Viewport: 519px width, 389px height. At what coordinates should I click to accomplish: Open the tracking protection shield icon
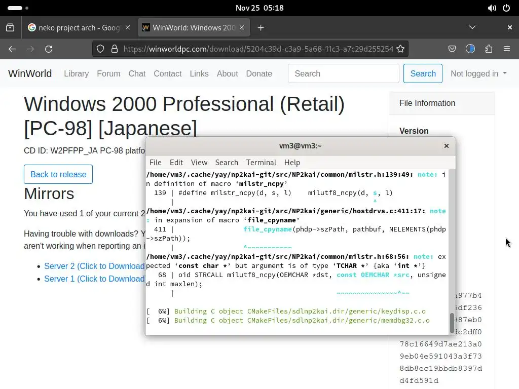(100, 49)
